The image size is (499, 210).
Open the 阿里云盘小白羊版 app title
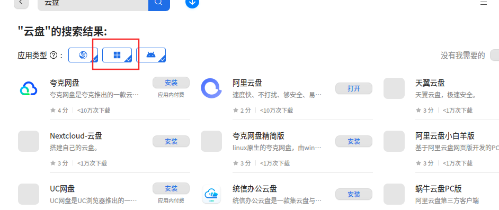[x=445, y=136]
